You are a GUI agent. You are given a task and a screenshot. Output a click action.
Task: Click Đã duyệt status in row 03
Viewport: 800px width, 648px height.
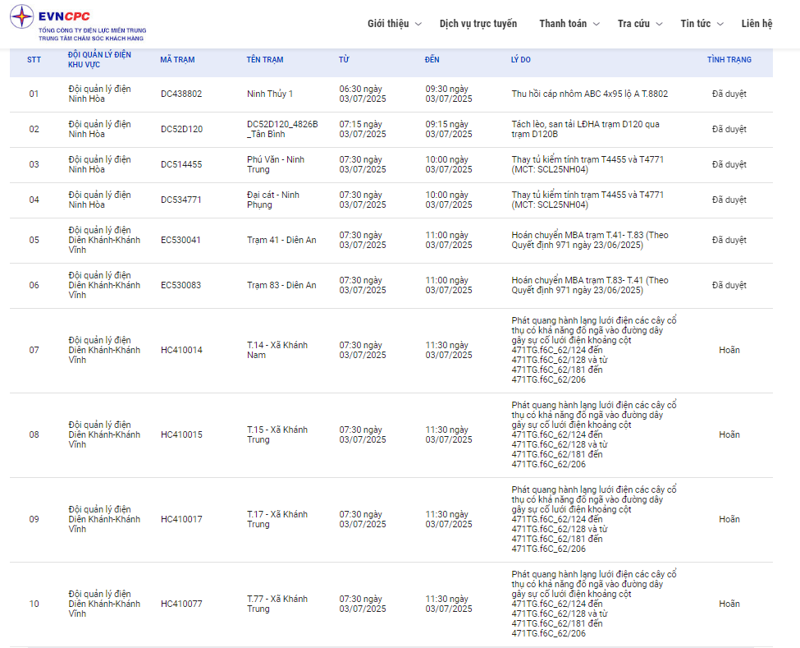[x=729, y=165]
